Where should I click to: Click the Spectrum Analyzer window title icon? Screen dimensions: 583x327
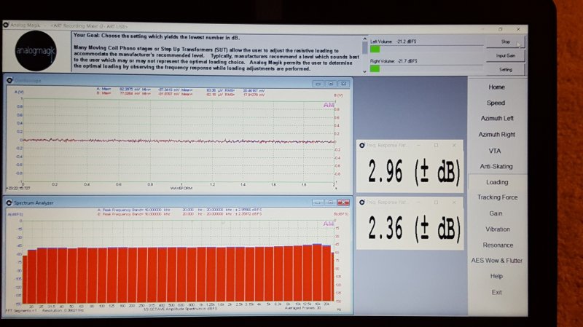point(9,203)
